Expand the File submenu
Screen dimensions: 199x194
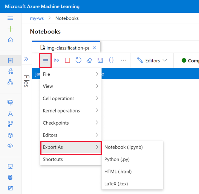point(71,74)
